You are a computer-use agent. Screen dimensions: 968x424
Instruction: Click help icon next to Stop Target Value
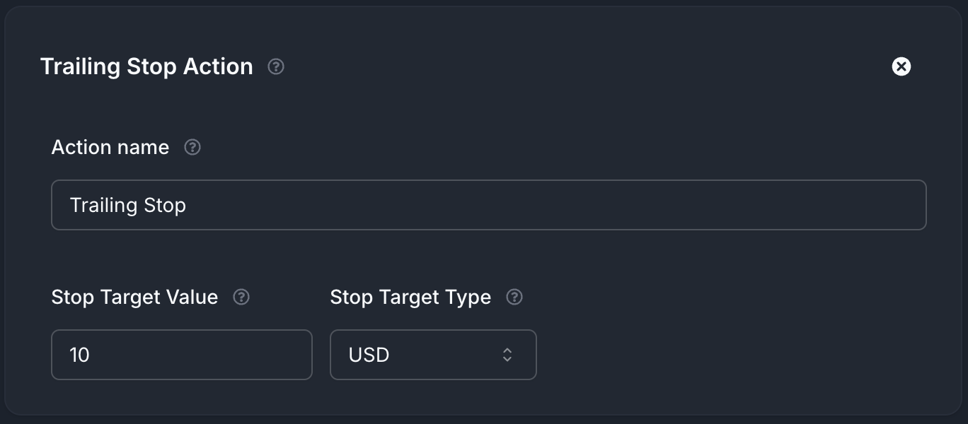(x=241, y=297)
